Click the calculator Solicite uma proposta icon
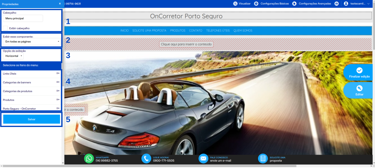The height and width of the screenshot is (168, 375). 263,159
